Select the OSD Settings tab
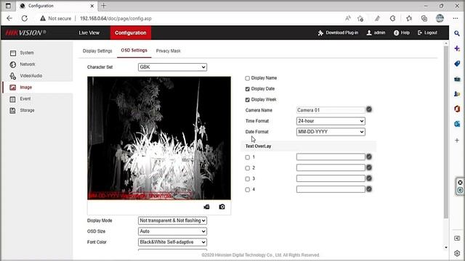This screenshot has height=261, width=465. (134, 51)
